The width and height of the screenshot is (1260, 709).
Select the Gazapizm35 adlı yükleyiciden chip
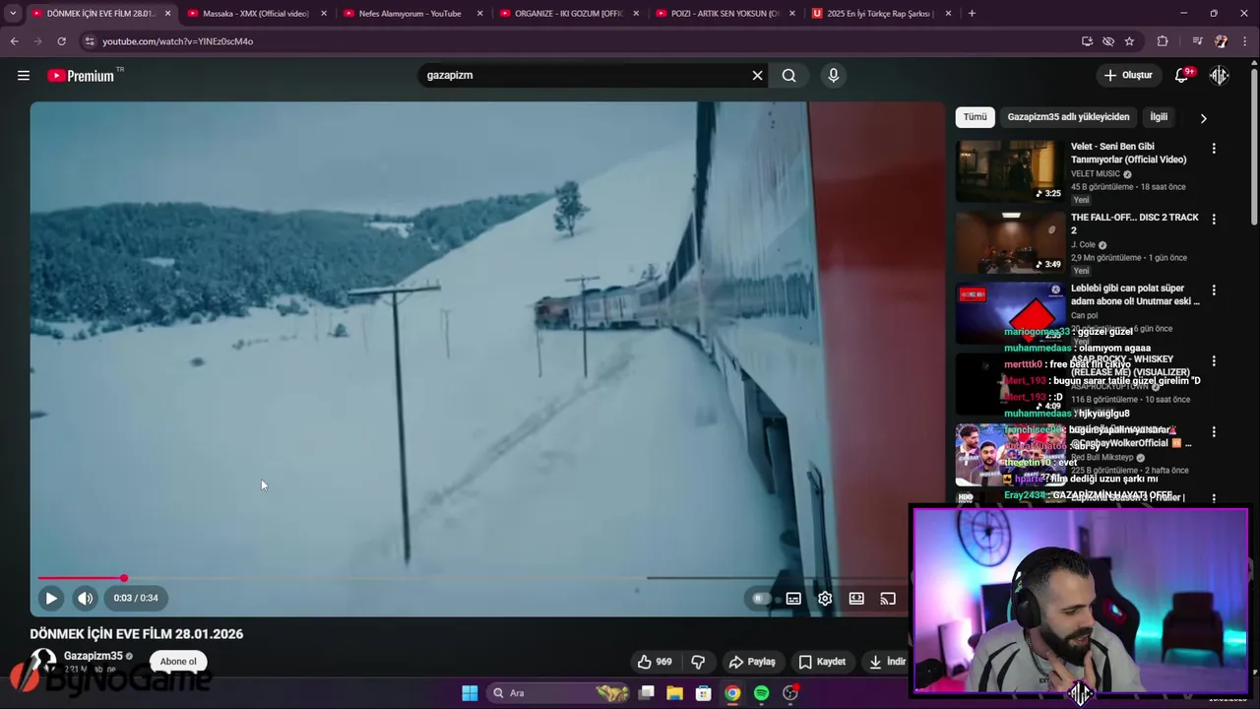(x=1068, y=117)
